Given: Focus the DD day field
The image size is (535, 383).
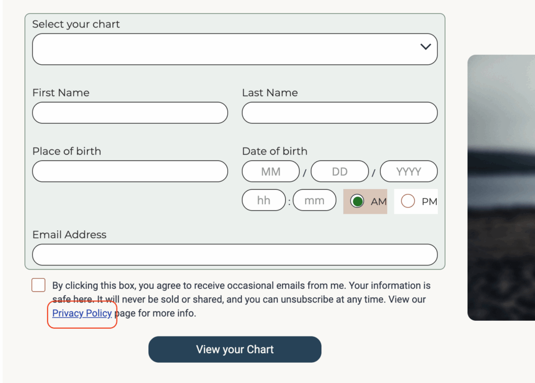Looking at the screenshot, I should [x=340, y=171].
